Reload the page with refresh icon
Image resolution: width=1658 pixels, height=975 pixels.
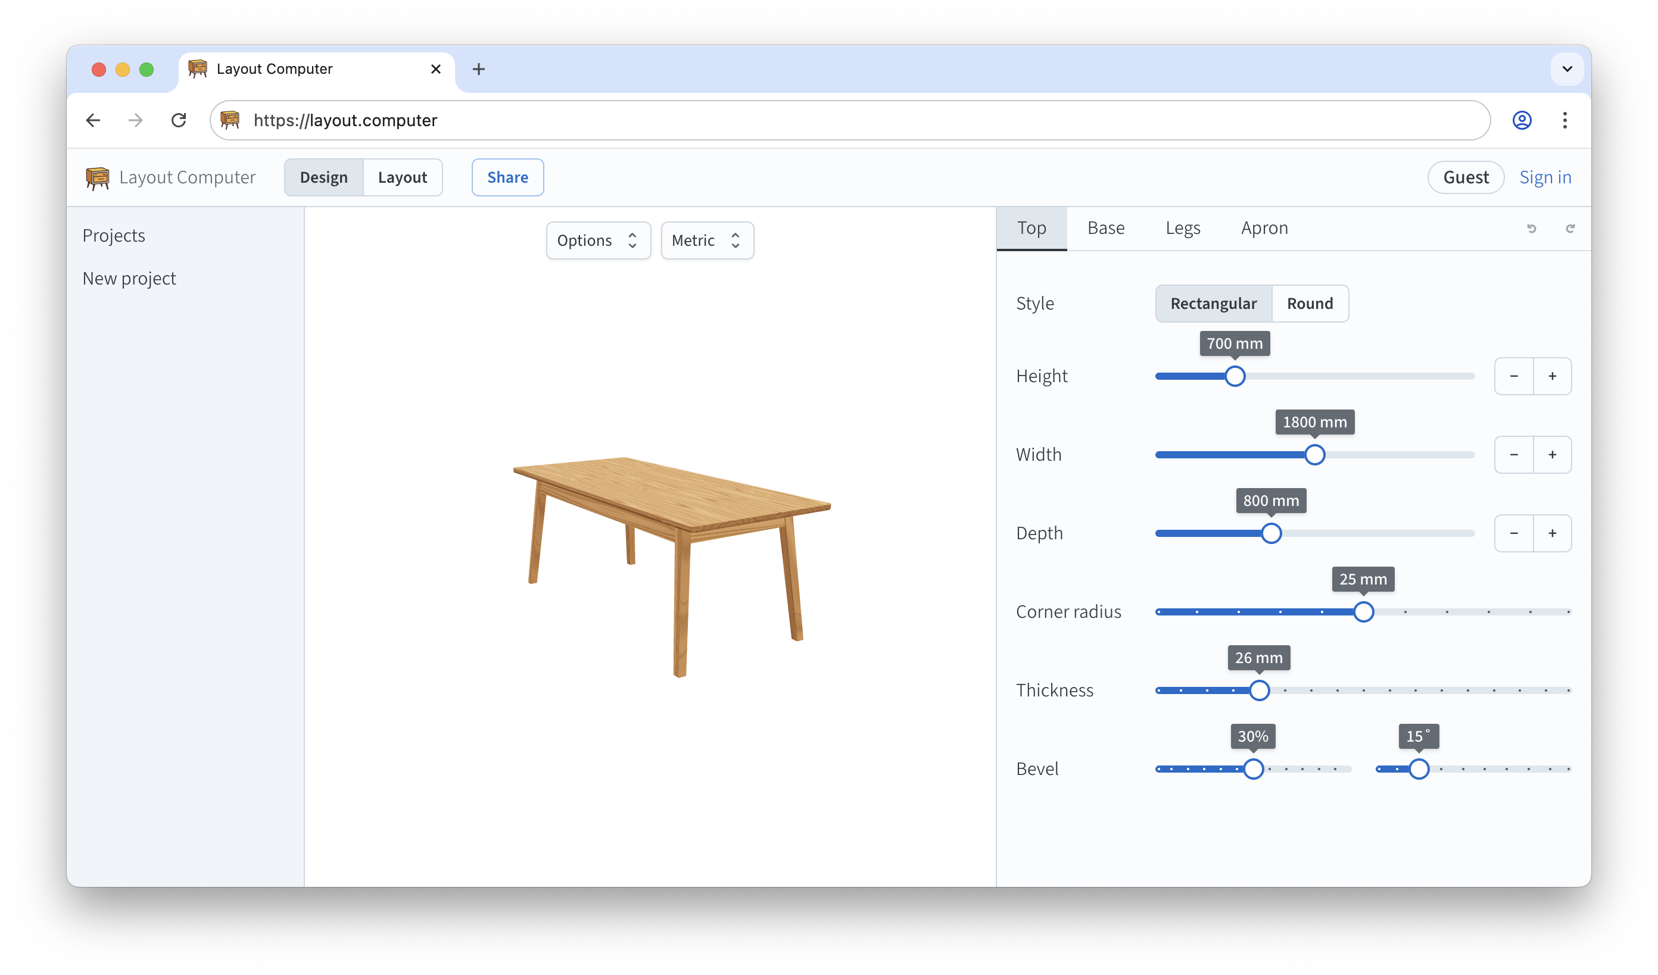(x=178, y=120)
